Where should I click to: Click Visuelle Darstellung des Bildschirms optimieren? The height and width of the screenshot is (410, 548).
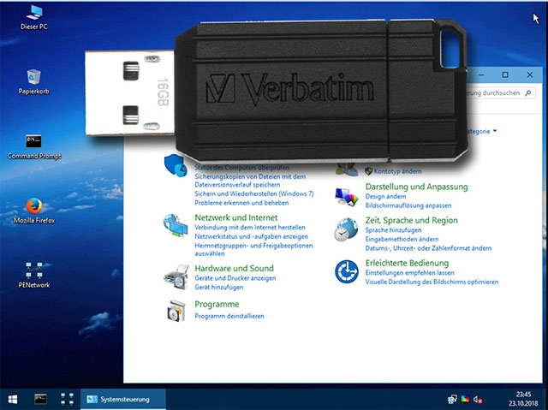pos(432,282)
